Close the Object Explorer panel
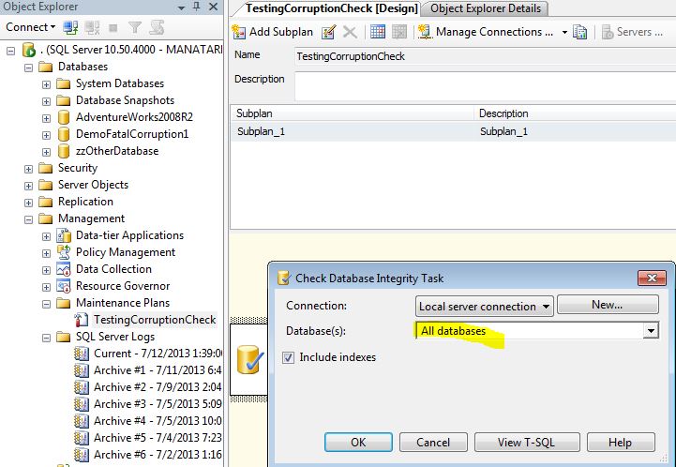The image size is (676, 467). [213, 7]
